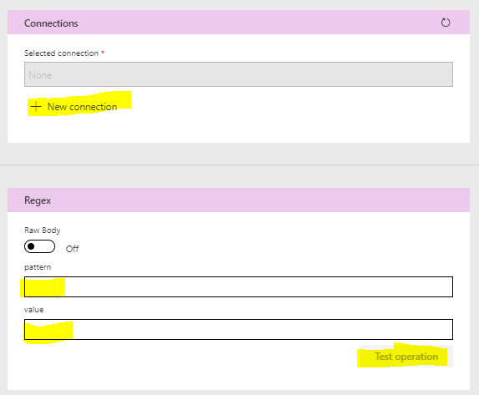Focus the value input field
This screenshot has width=479, height=395.
tap(238, 329)
